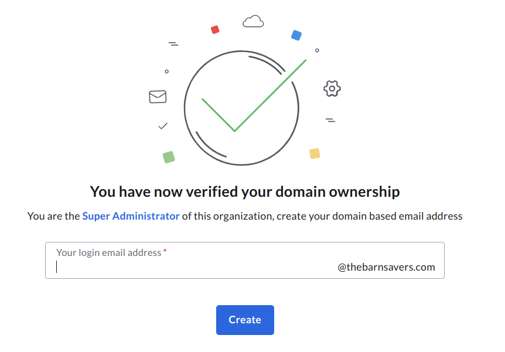Click the 'Your login email address' label

(x=108, y=253)
